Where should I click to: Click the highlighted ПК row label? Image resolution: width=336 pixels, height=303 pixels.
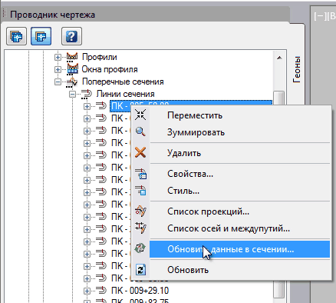(x=120, y=105)
